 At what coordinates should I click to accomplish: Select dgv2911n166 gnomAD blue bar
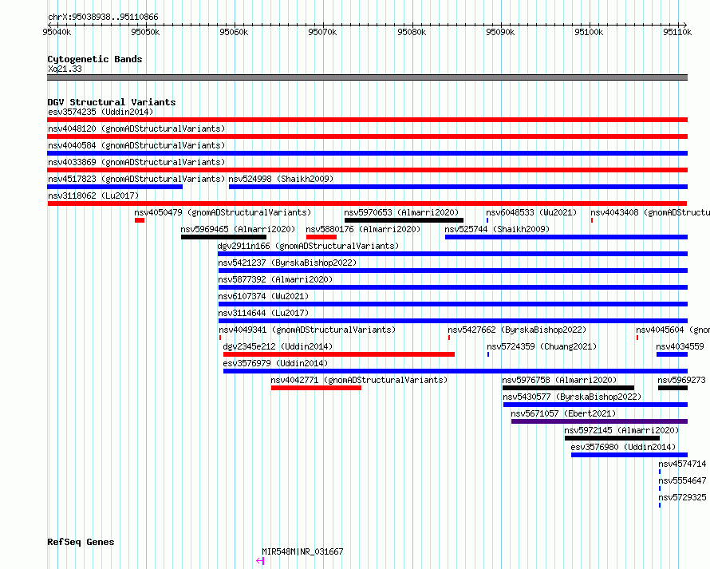(453, 254)
